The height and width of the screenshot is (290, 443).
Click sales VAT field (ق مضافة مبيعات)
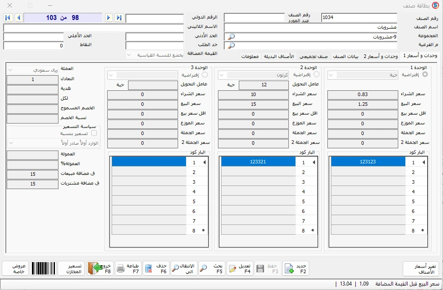(x=32, y=174)
